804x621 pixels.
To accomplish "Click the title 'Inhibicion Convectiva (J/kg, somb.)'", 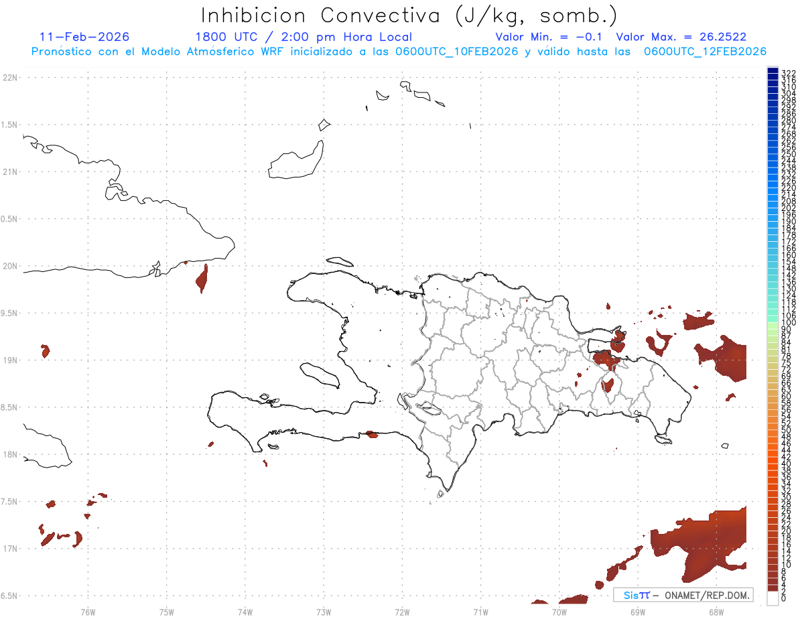I will (409, 15).
